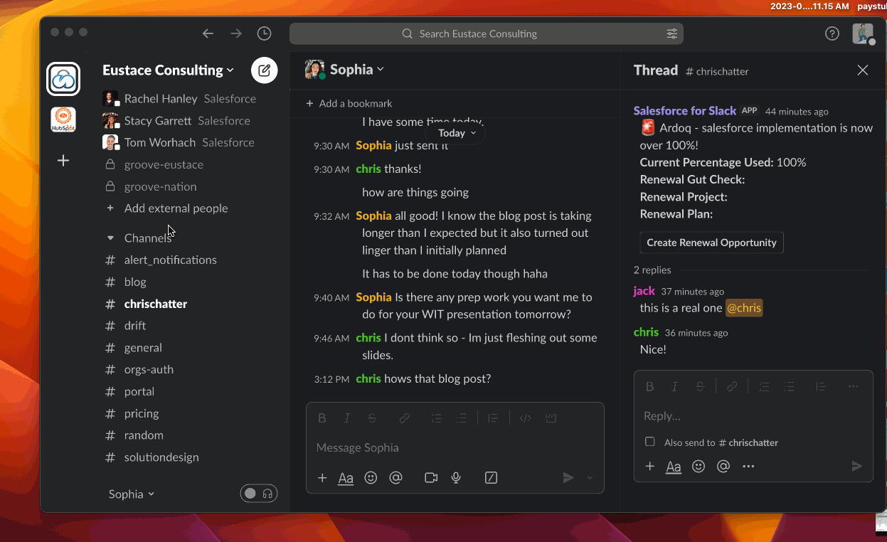Add a workspace with the plus icon
This screenshot has height=542, width=887.
pos(63,161)
